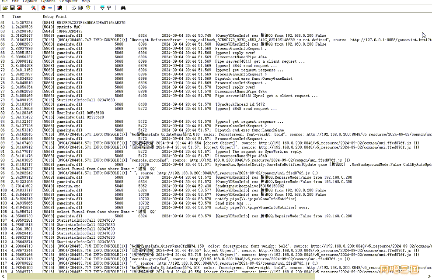
Task: Open the Computer menu
Action: click(69, 1)
